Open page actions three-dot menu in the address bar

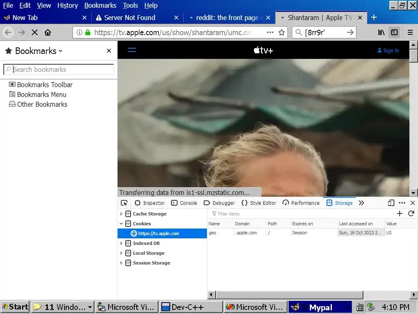pyautogui.click(x=270, y=32)
